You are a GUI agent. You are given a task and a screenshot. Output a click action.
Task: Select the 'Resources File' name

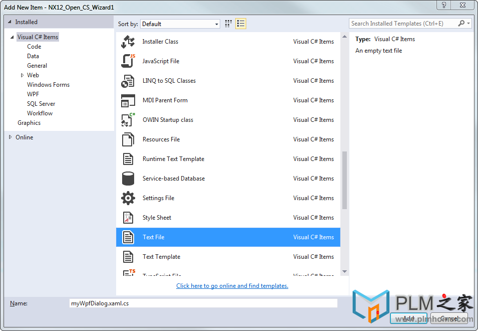click(x=161, y=139)
